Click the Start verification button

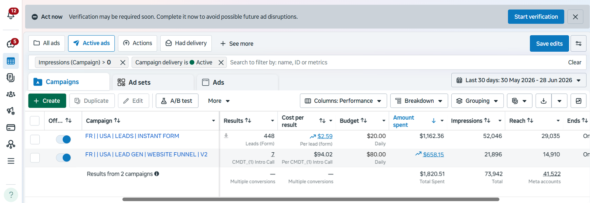tap(536, 17)
